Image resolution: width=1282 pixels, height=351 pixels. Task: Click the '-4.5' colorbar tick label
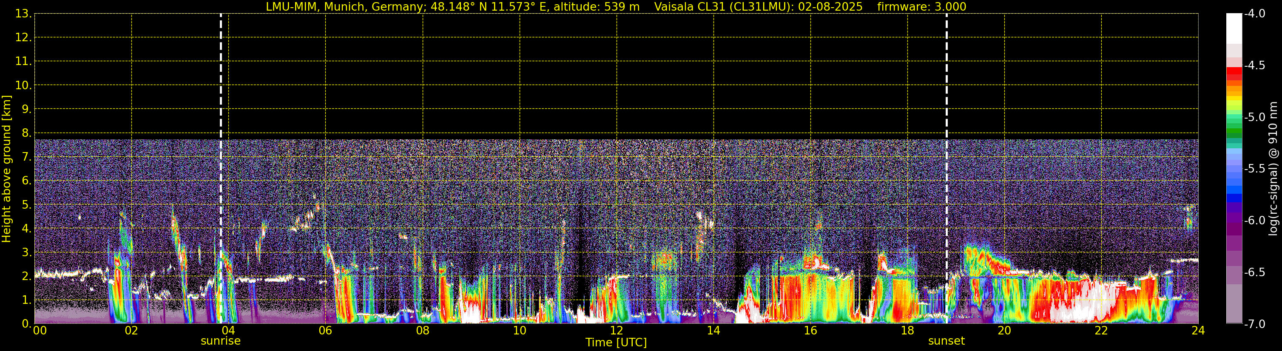[1254, 65]
